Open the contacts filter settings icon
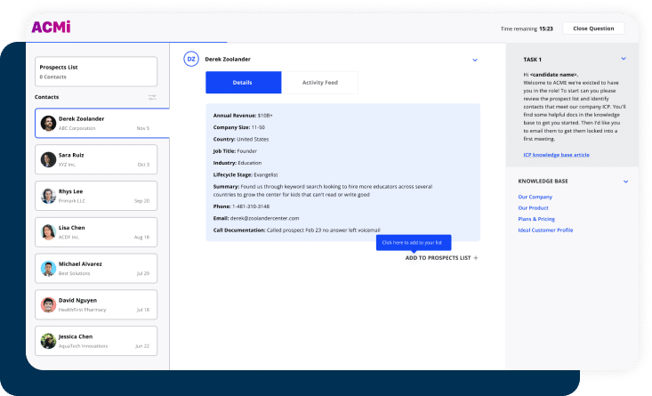The height and width of the screenshot is (396, 652). 152,97
